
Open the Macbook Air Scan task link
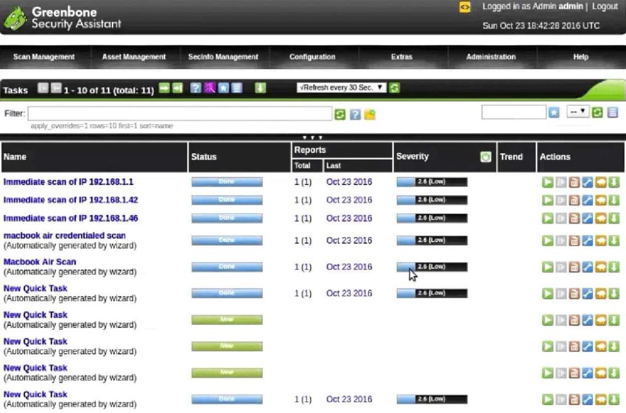[40, 262]
